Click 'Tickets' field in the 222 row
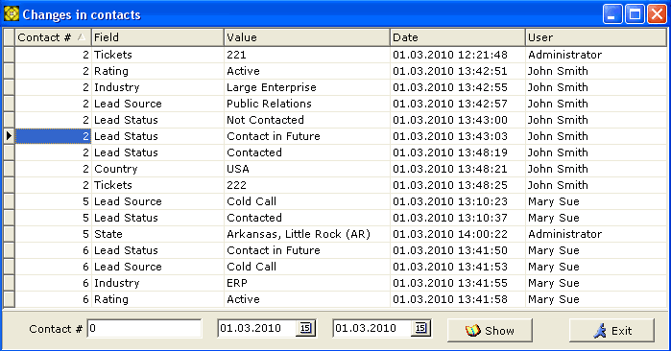 click(157, 185)
